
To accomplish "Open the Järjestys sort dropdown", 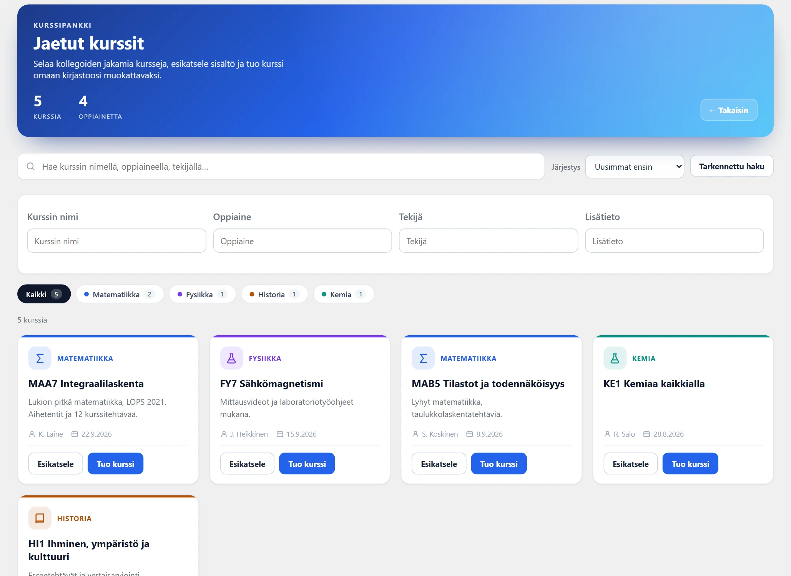I will tap(635, 167).
